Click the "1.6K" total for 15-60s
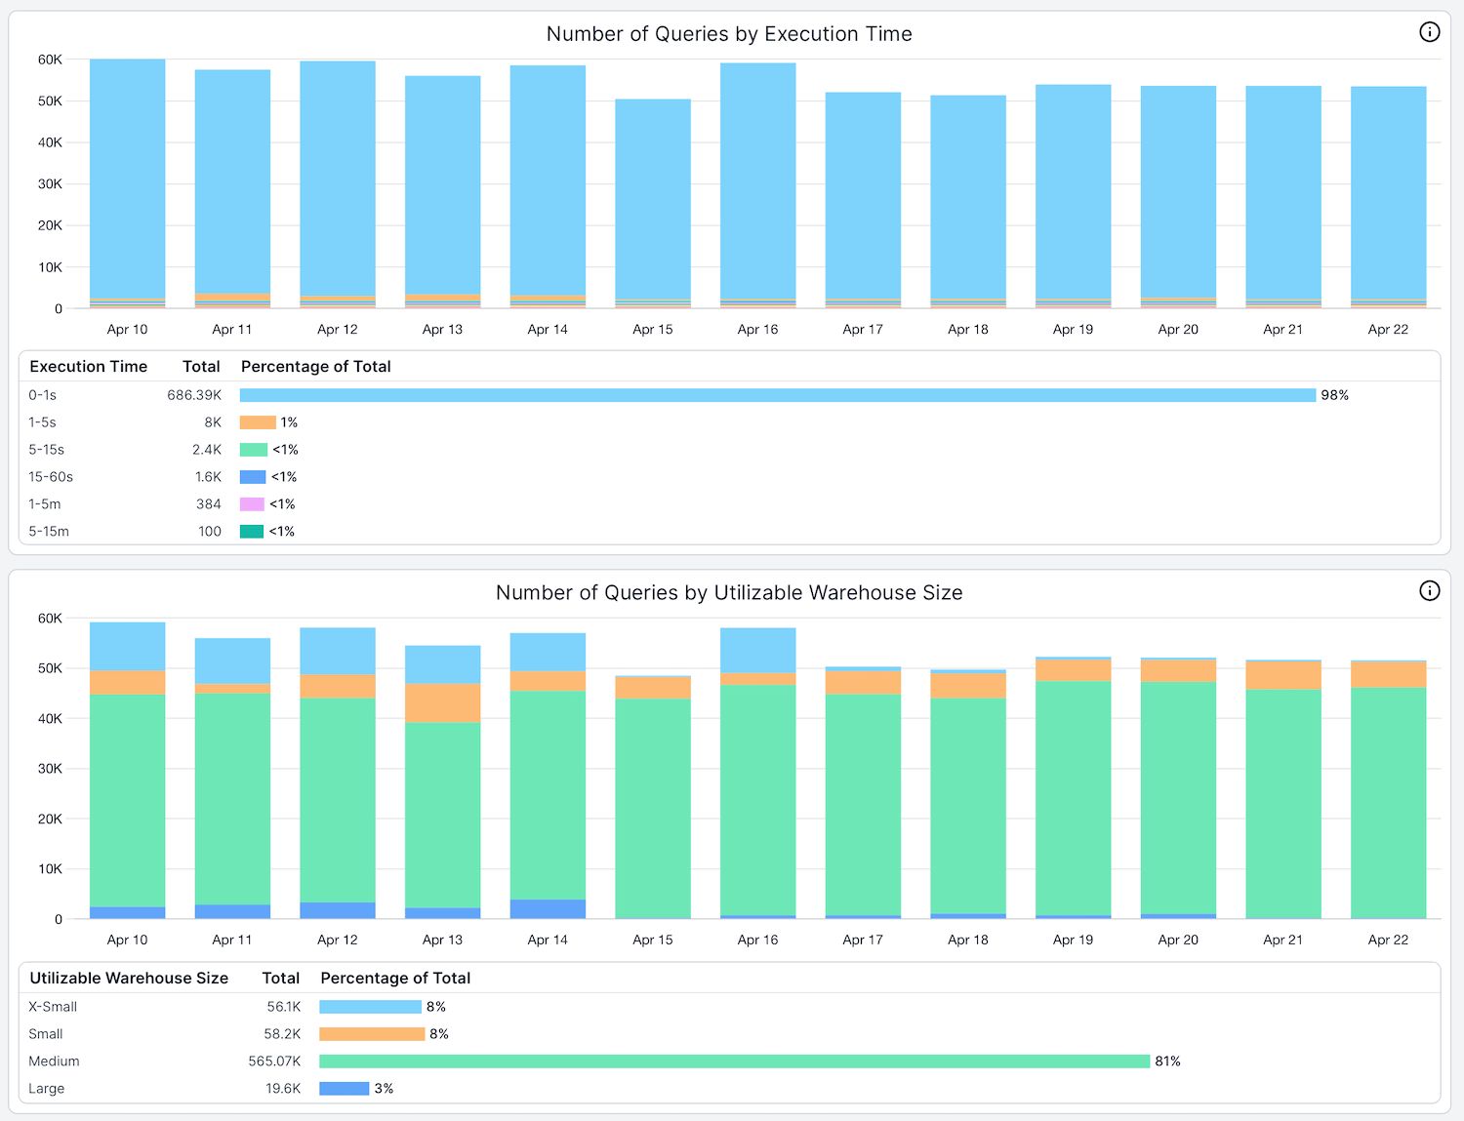The image size is (1464, 1121). click(x=208, y=477)
